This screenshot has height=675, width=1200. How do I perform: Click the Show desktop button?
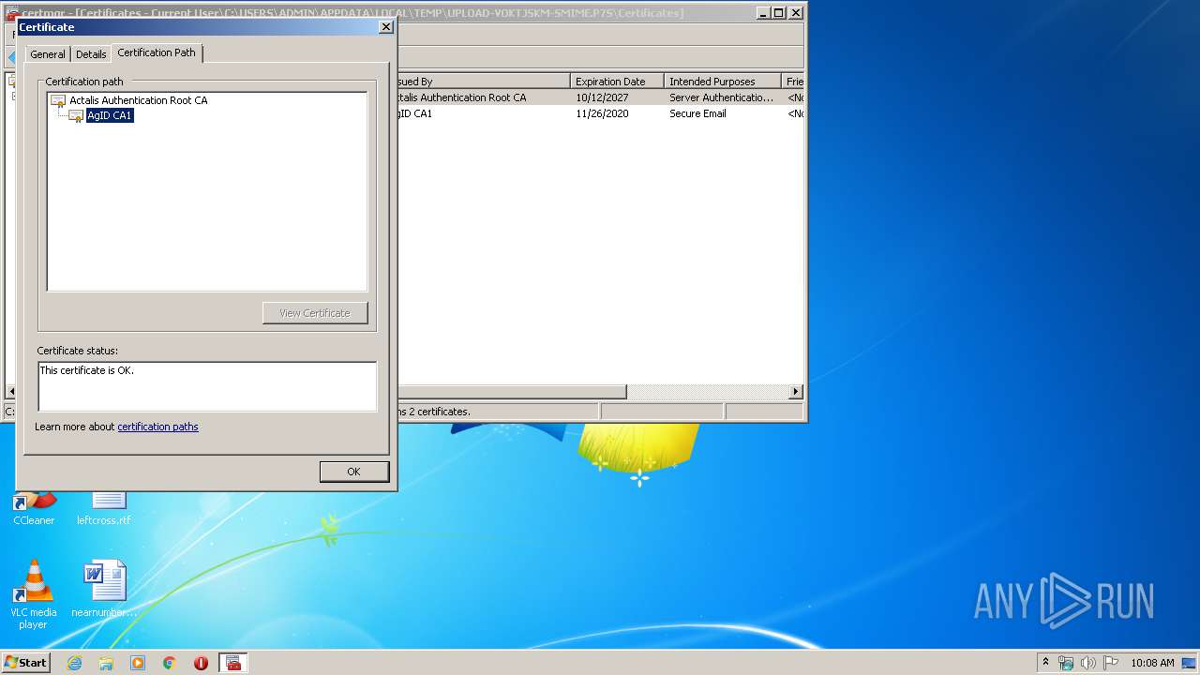[1190, 663]
